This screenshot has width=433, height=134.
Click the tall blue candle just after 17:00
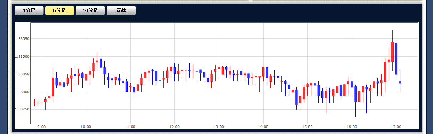396,59
